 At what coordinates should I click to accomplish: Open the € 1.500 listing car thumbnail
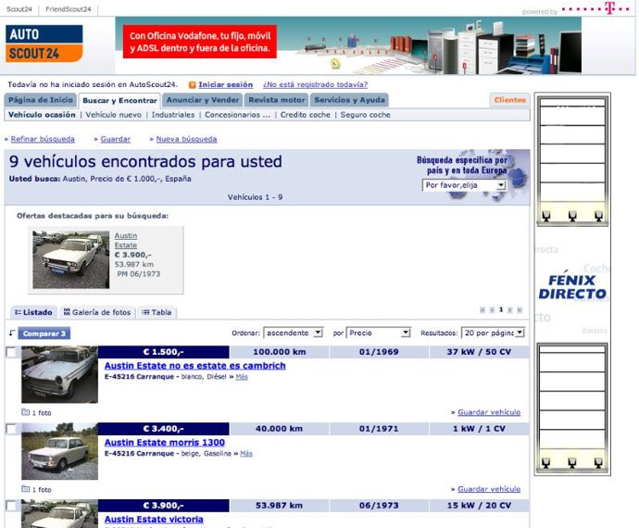pyautogui.click(x=60, y=374)
